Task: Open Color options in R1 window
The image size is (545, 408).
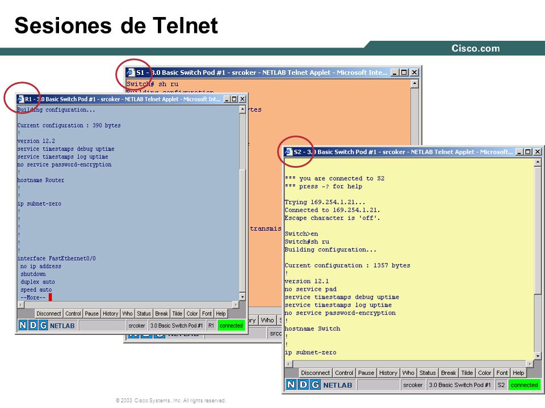Action: click(x=192, y=313)
